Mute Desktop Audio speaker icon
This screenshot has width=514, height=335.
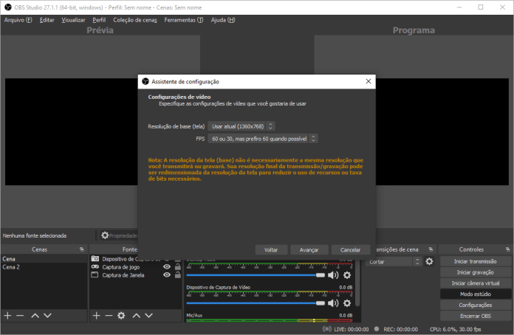click(333, 275)
